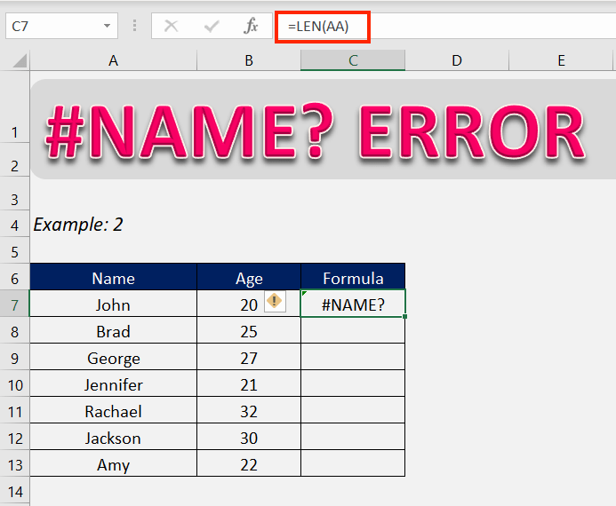Select the age cell showing 27
Viewport: 616px width, 506px height.
click(x=249, y=357)
